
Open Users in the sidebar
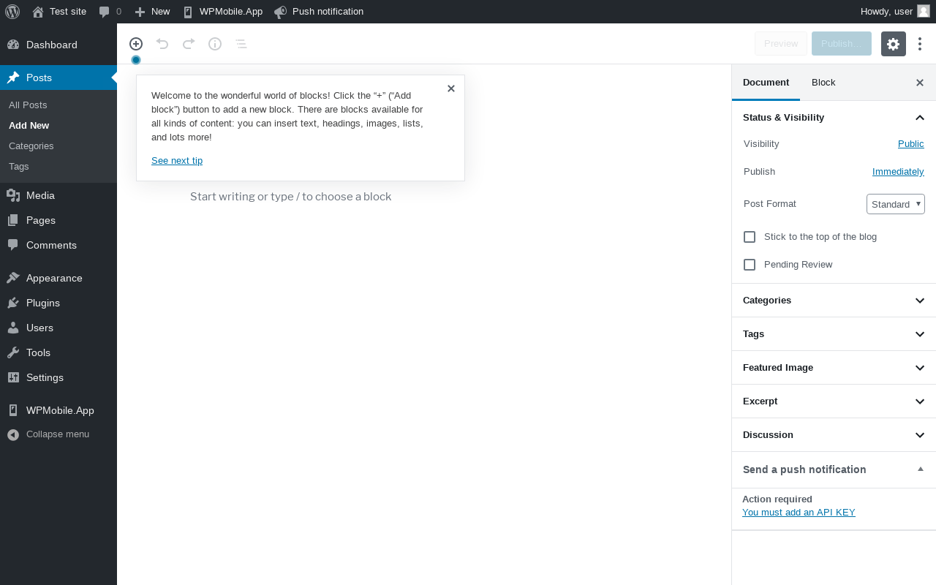pyautogui.click(x=58, y=328)
